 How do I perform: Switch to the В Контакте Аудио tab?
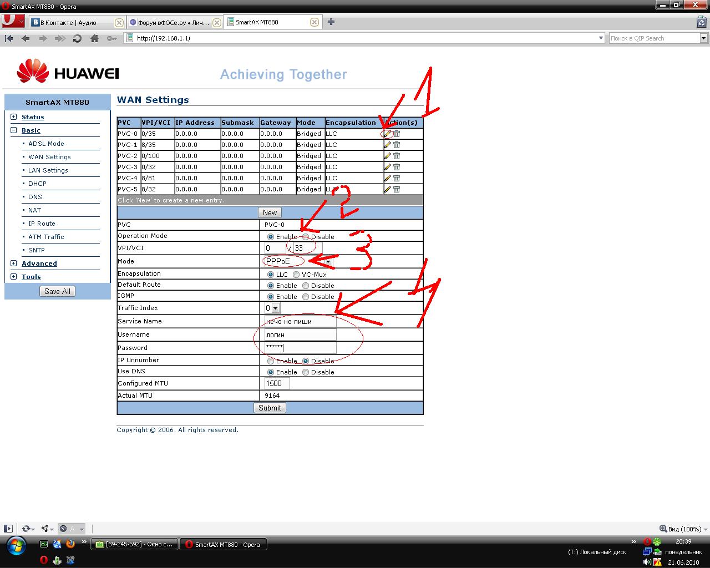point(72,23)
